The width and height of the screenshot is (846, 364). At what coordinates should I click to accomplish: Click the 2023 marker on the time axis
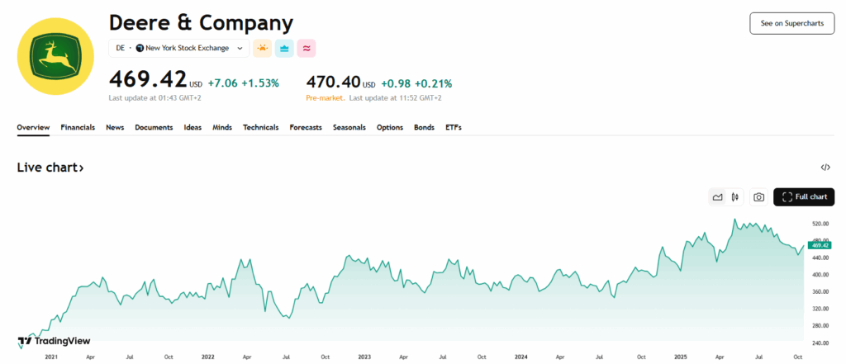point(364,357)
